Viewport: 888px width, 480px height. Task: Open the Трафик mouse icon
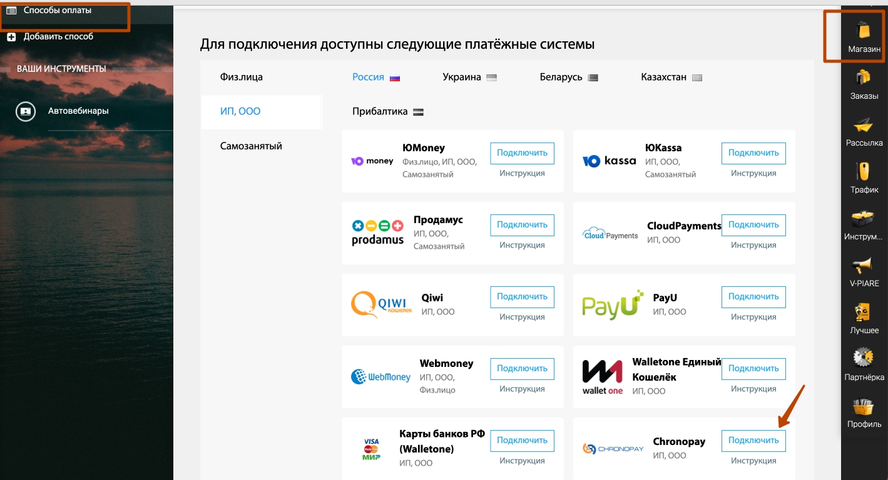pos(864,171)
